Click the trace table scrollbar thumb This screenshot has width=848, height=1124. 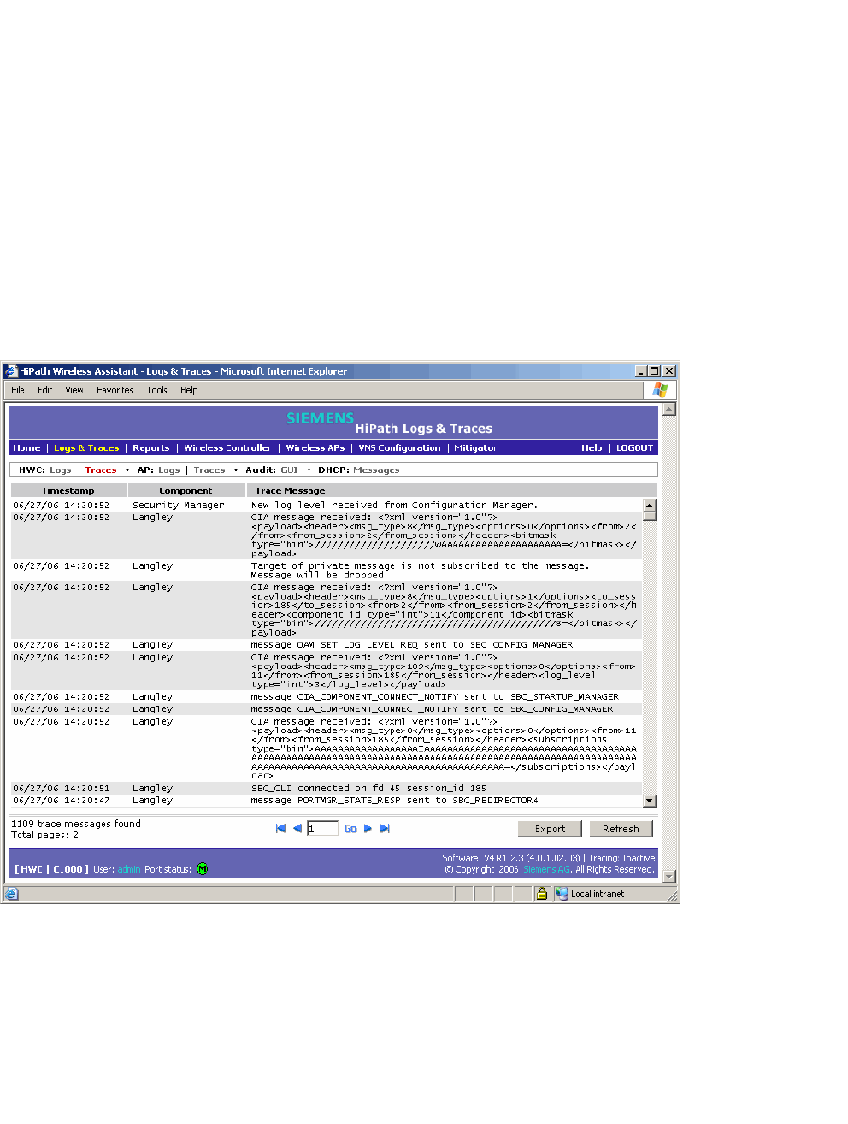(650, 516)
